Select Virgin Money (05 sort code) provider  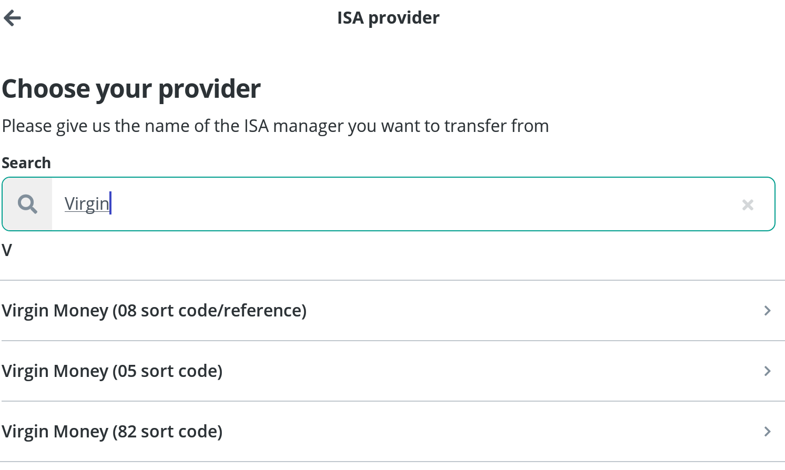[393, 371]
